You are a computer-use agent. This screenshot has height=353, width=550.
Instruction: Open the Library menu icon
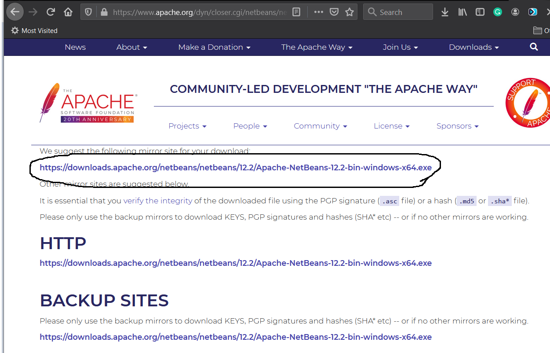click(x=463, y=12)
